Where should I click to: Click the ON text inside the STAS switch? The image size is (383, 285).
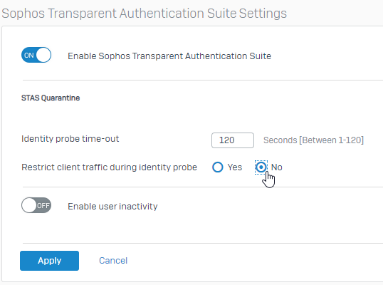click(x=28, y=56)
